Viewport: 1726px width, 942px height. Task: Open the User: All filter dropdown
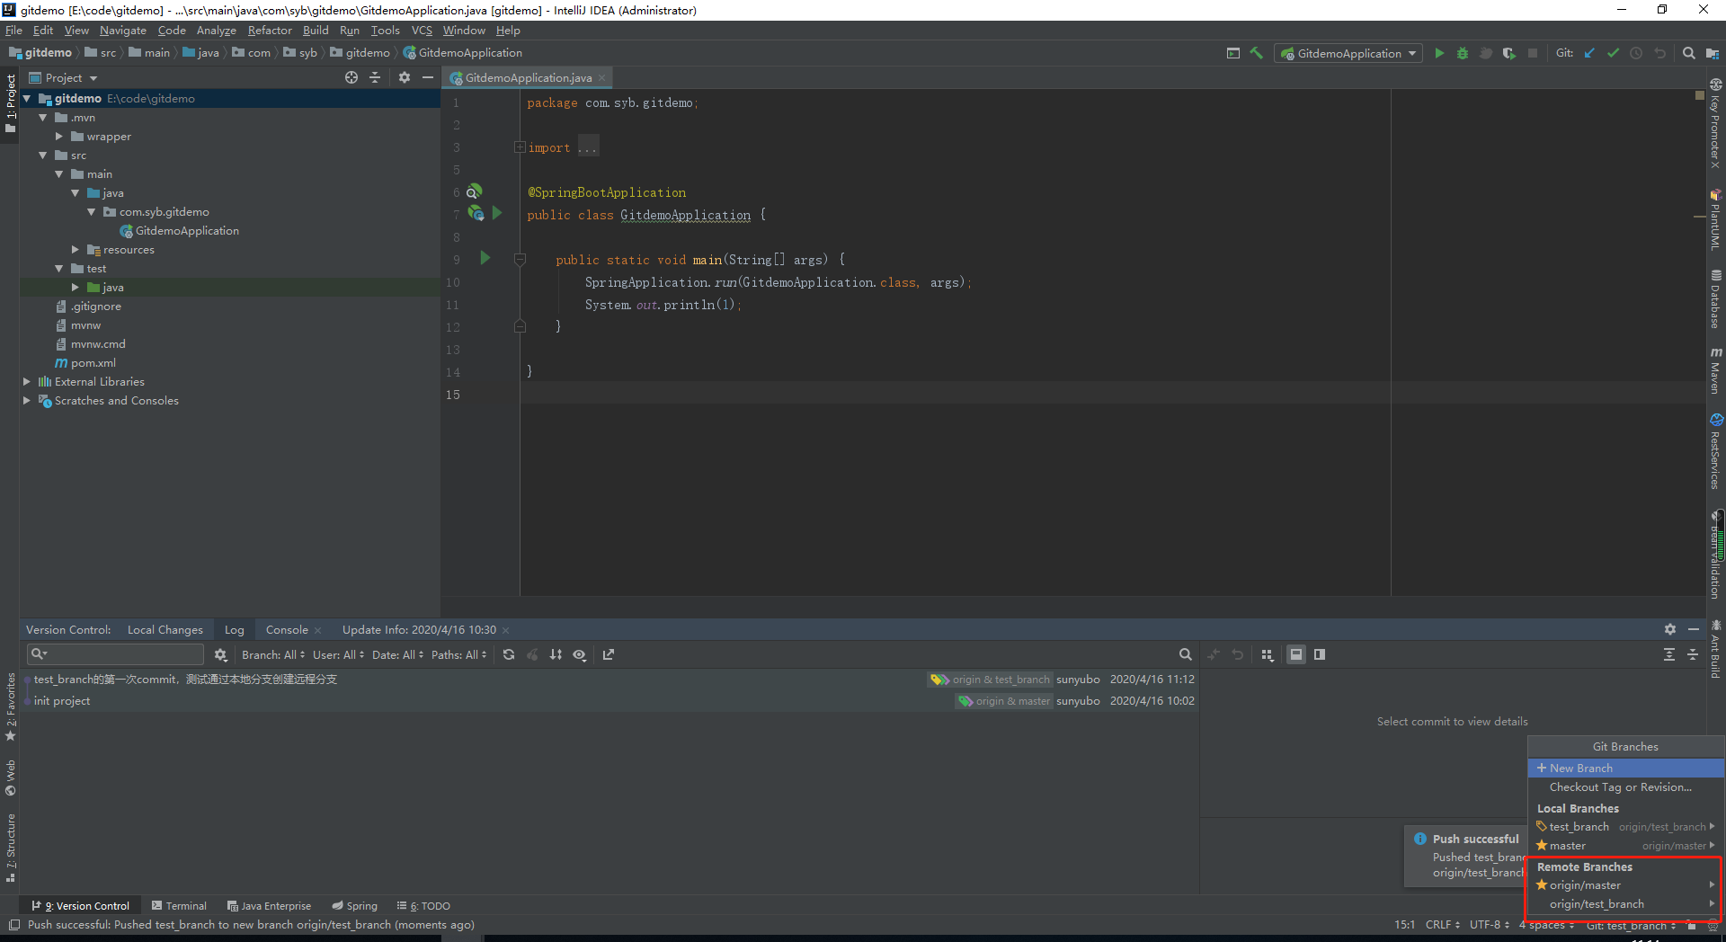338,654
